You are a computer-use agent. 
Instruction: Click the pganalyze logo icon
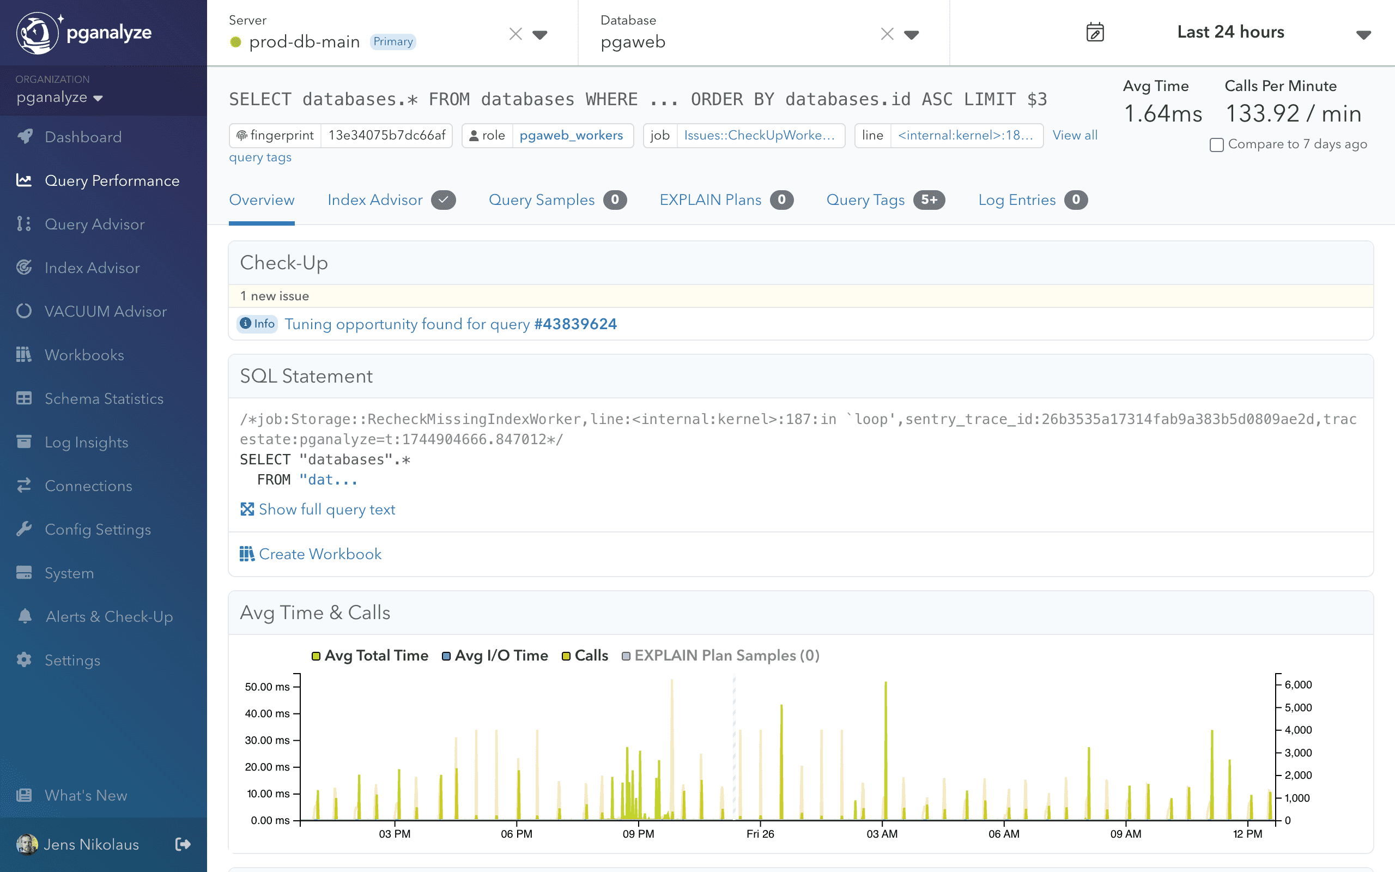(37, 33)
